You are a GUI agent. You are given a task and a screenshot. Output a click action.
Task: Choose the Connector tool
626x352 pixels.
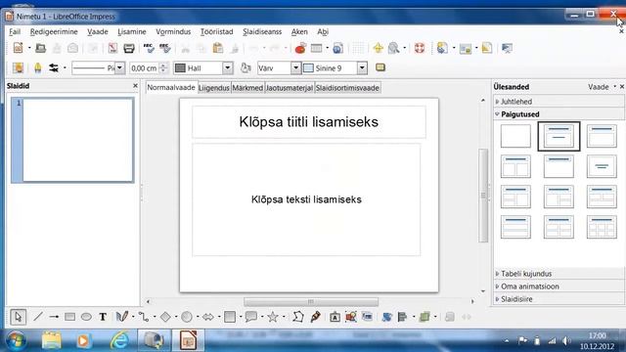144,317
